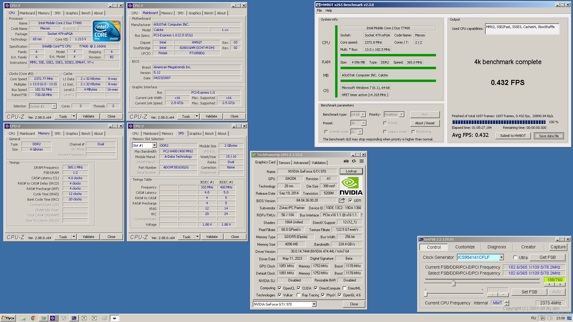Screen dimensions: 573x322
Task: Click the Bus Interface question mark in GPU-Z
Action: [x=361, y=215]
